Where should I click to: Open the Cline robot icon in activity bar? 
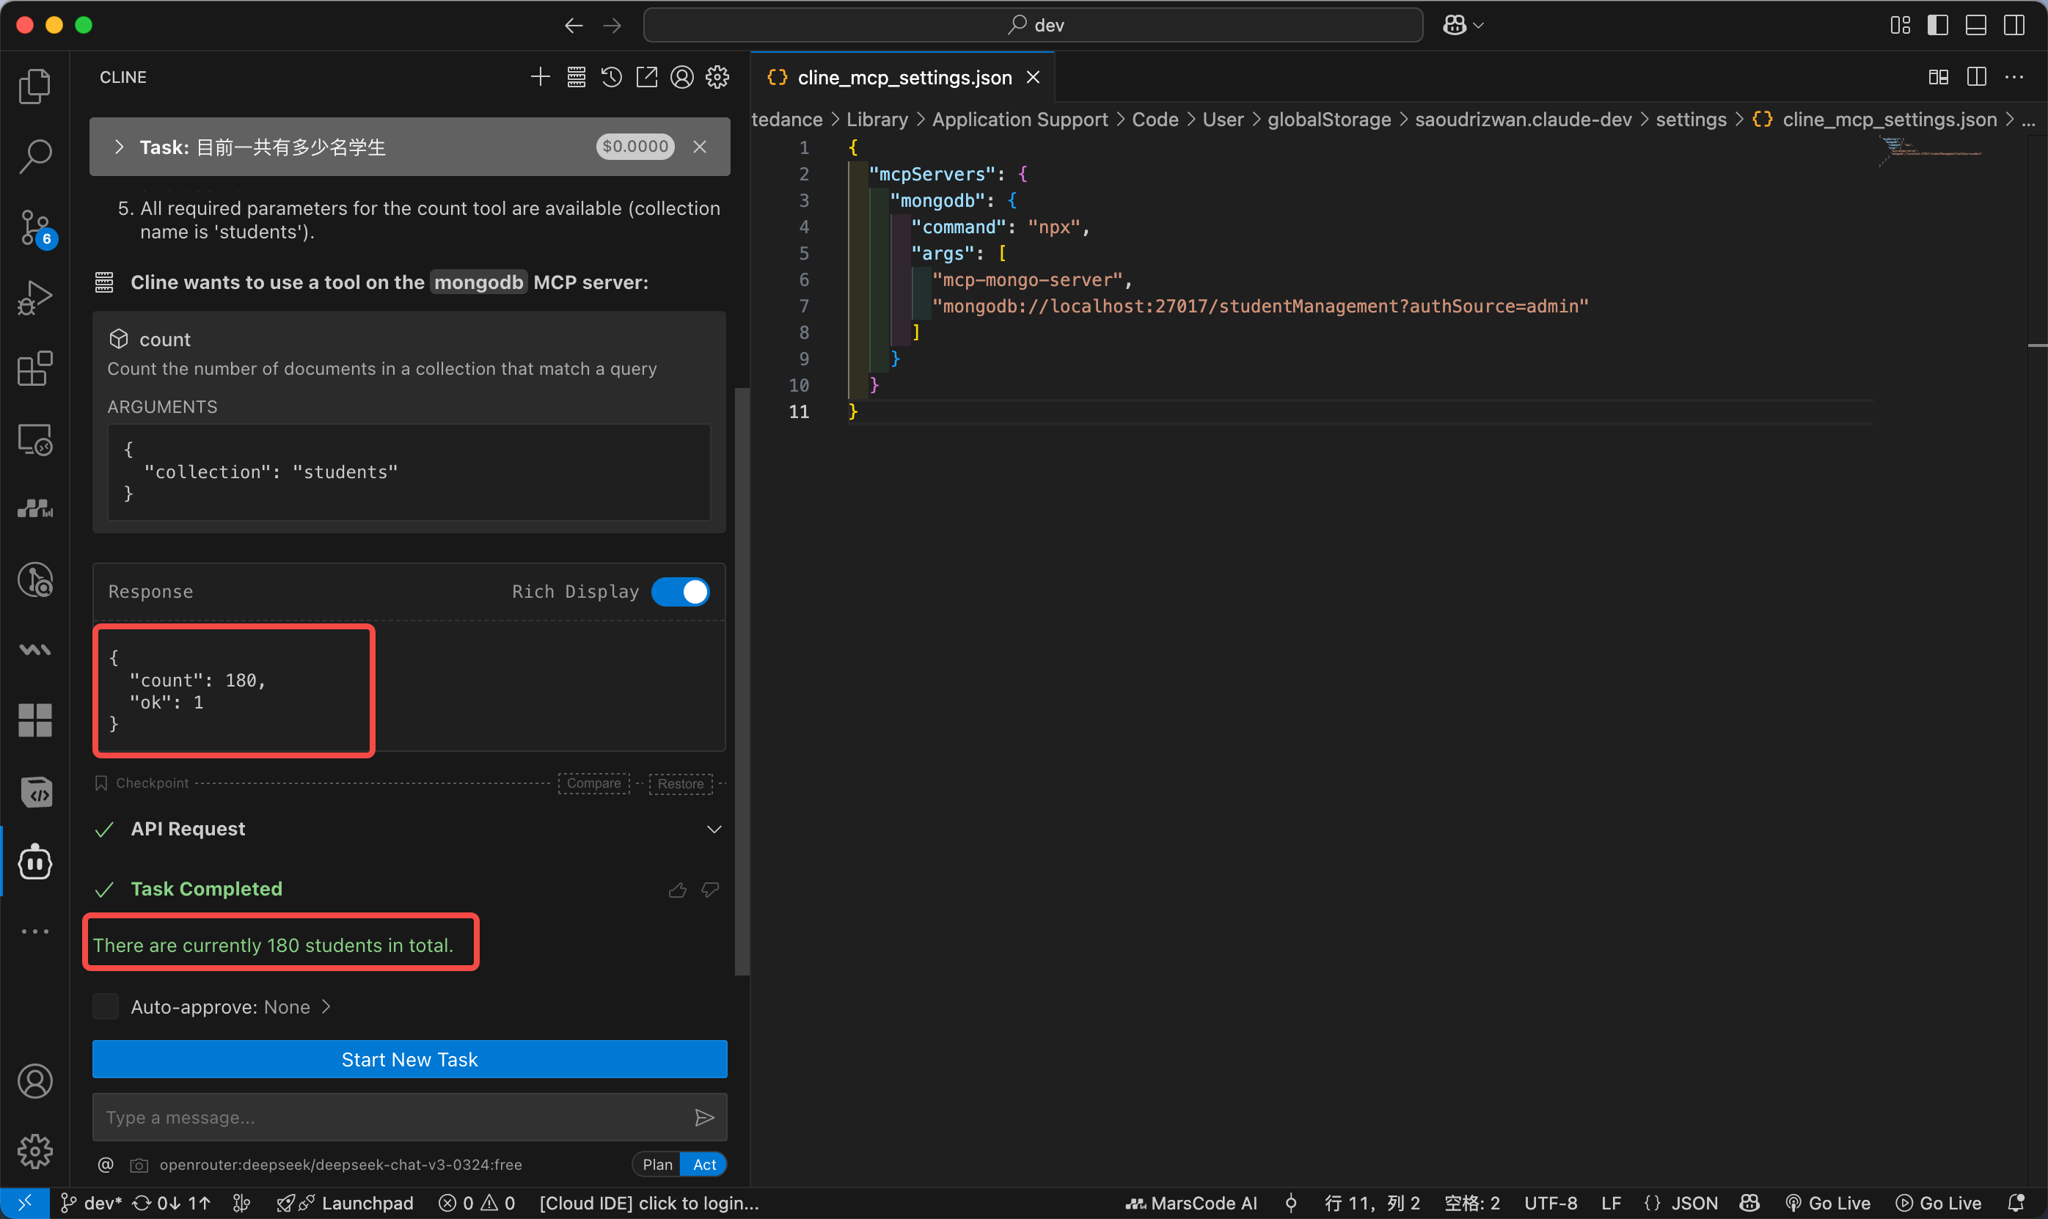[x=34, y=862]
